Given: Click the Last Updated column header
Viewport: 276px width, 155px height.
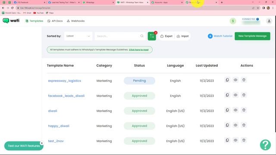Looking at the screenshot, I should coord(207,65).
